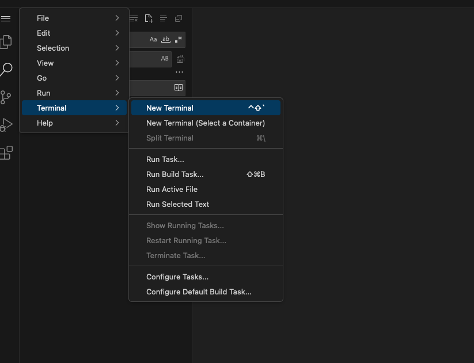Click the Clear Search Results icon
Viewport: 474px width, 363px height.
click(x=134, y=19)
